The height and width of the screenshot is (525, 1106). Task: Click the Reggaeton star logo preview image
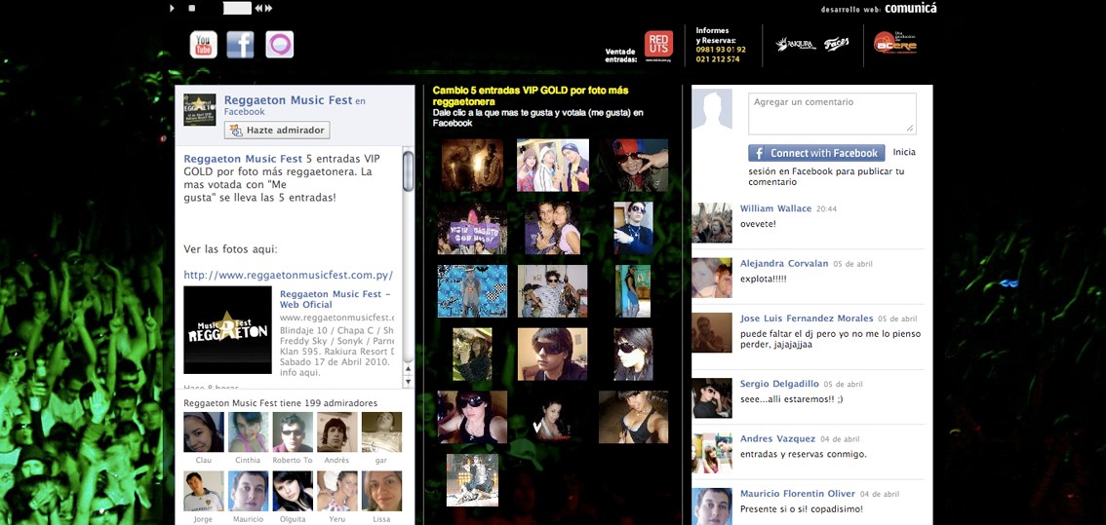pyautogui.click(x=227, y=330)
